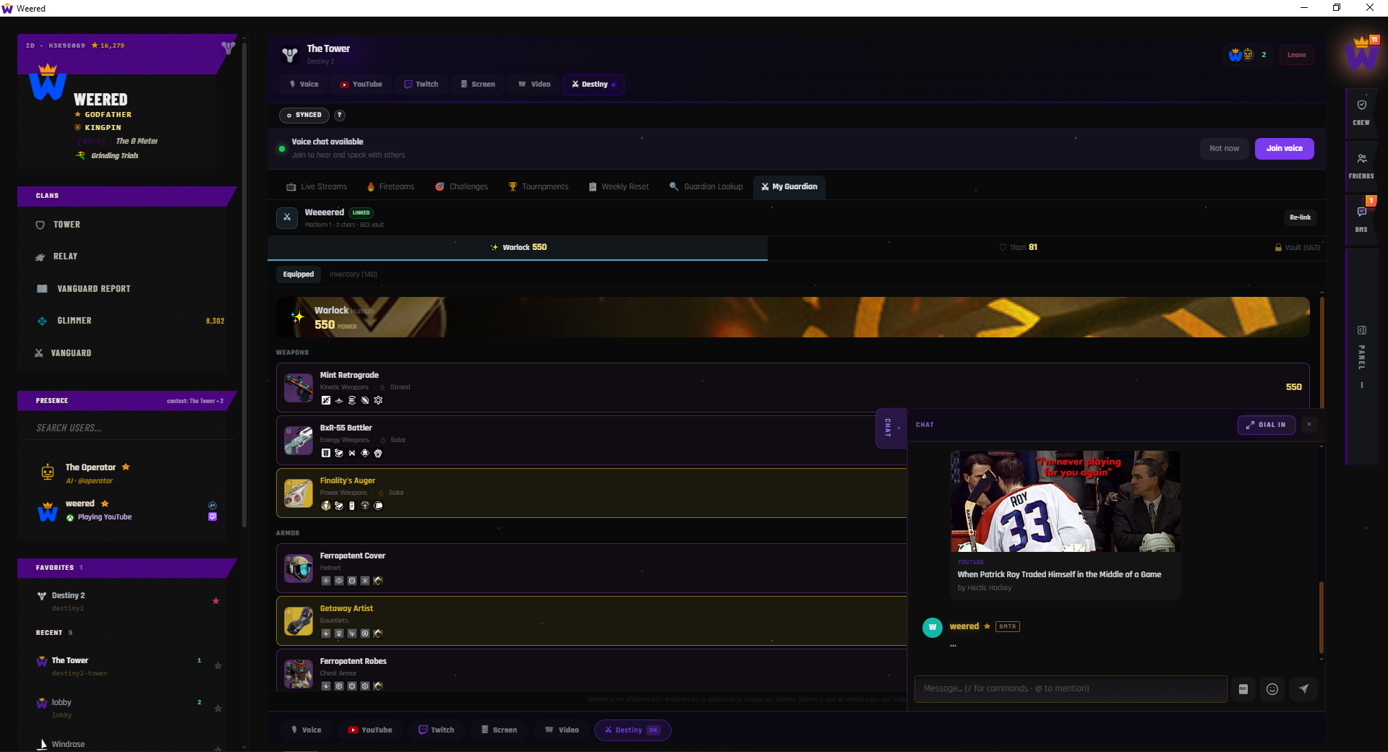Select the Challenges tab
This screenshot has width=1388, height=752.
tap(461, 187)
